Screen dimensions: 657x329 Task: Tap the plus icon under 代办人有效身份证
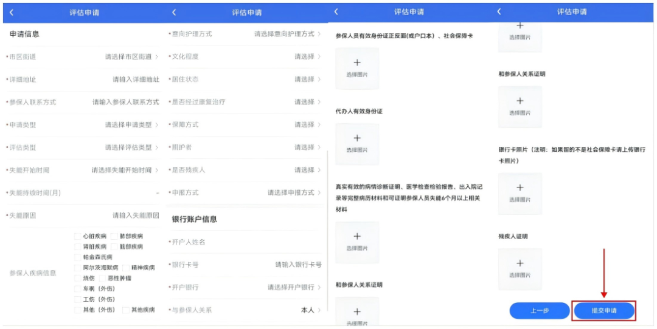tap(357, 139)
